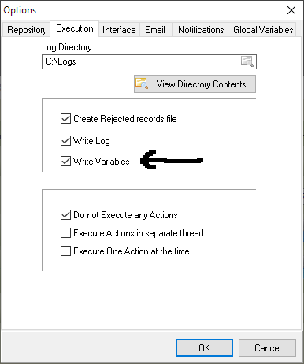Uncheck Do not Execute any Actions
The height and width of the screenshot is (364, 304).
[65, 215]
